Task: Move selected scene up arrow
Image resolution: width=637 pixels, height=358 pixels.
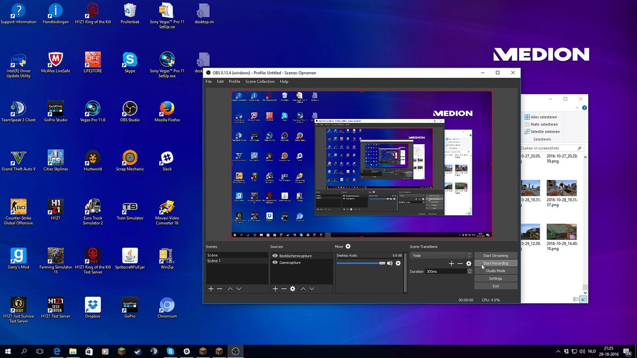Action: (230, 289)
